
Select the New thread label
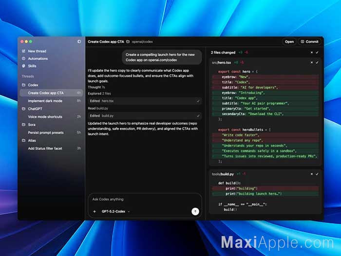pyautogui.click(x=37, y=51)
